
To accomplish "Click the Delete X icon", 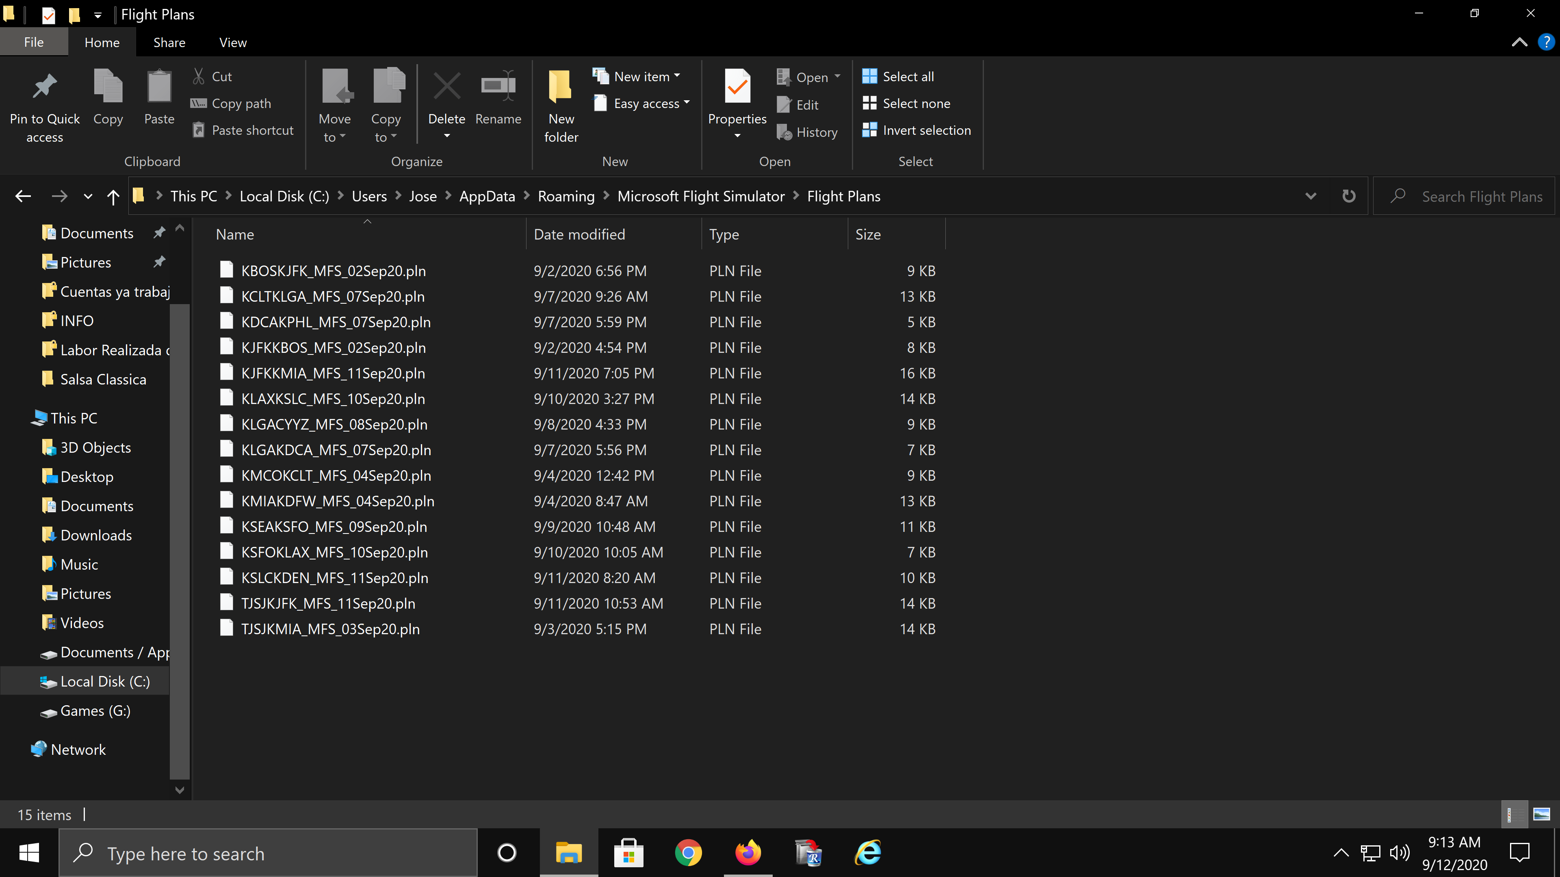I will (447, 86).
